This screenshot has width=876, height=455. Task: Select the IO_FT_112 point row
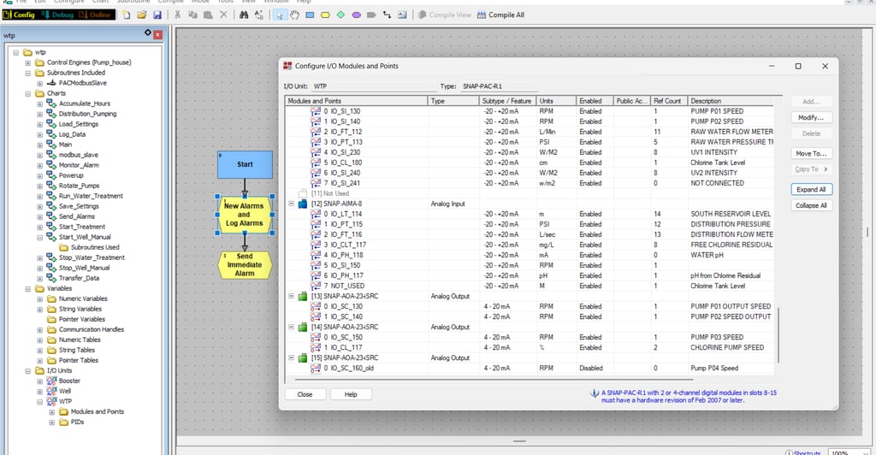[x=346, y=132]
